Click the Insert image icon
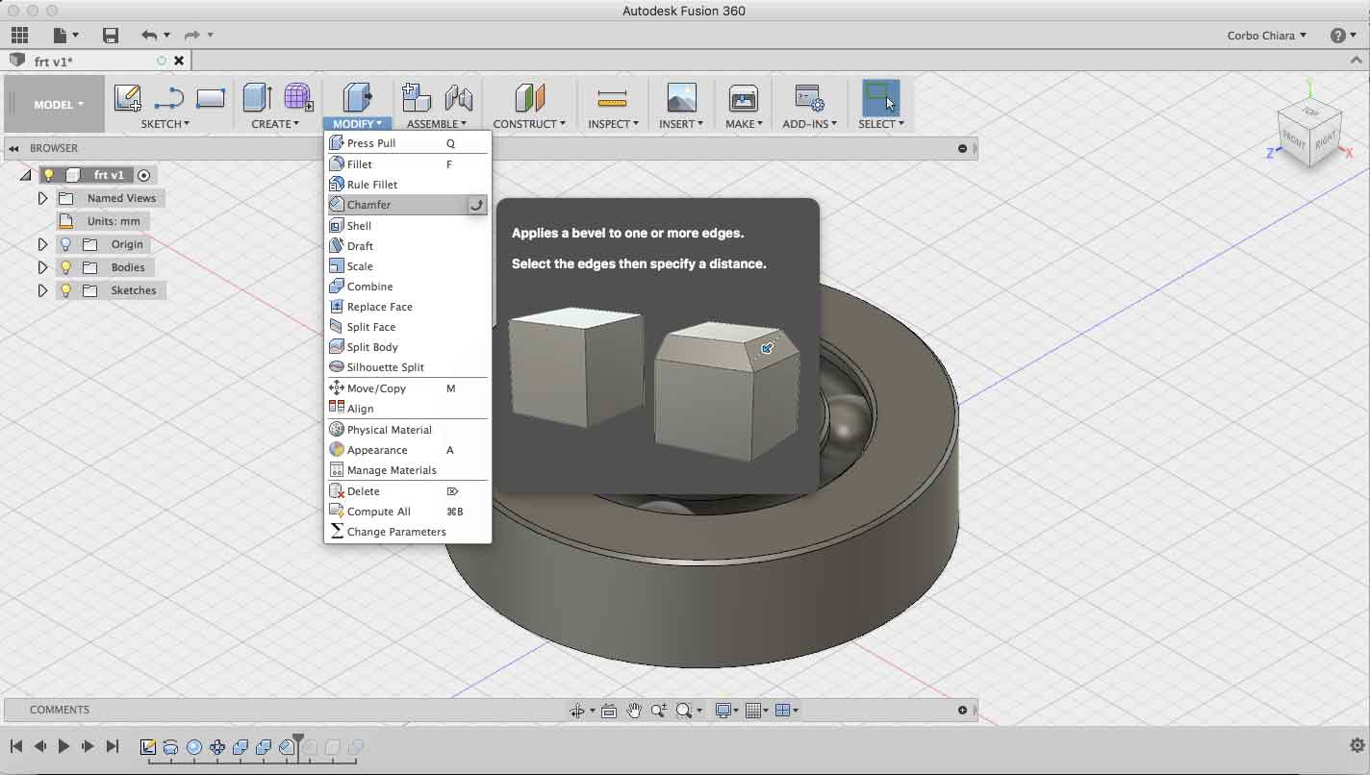This screenshot has height=775, width=1370. pyautogui.click(x=681, y=97)
